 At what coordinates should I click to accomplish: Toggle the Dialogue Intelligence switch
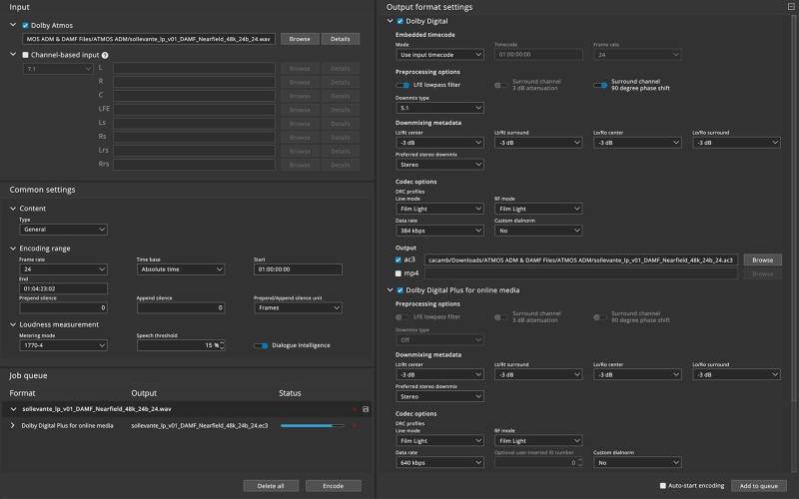point(261,345)
